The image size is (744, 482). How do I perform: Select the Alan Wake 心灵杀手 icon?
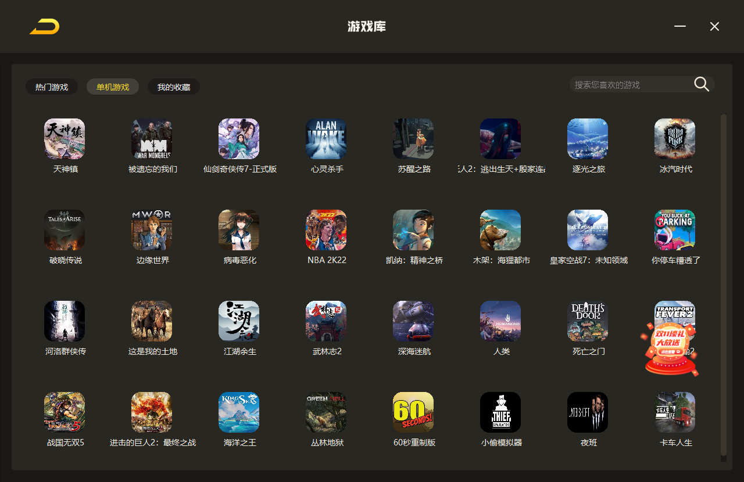pos(326,139)
